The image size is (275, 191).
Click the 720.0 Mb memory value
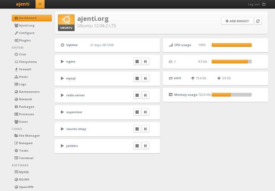click(205, 95)
